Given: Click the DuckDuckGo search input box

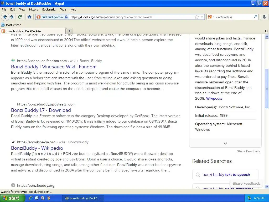Looking at the screenshot, I should pos(234,17).
